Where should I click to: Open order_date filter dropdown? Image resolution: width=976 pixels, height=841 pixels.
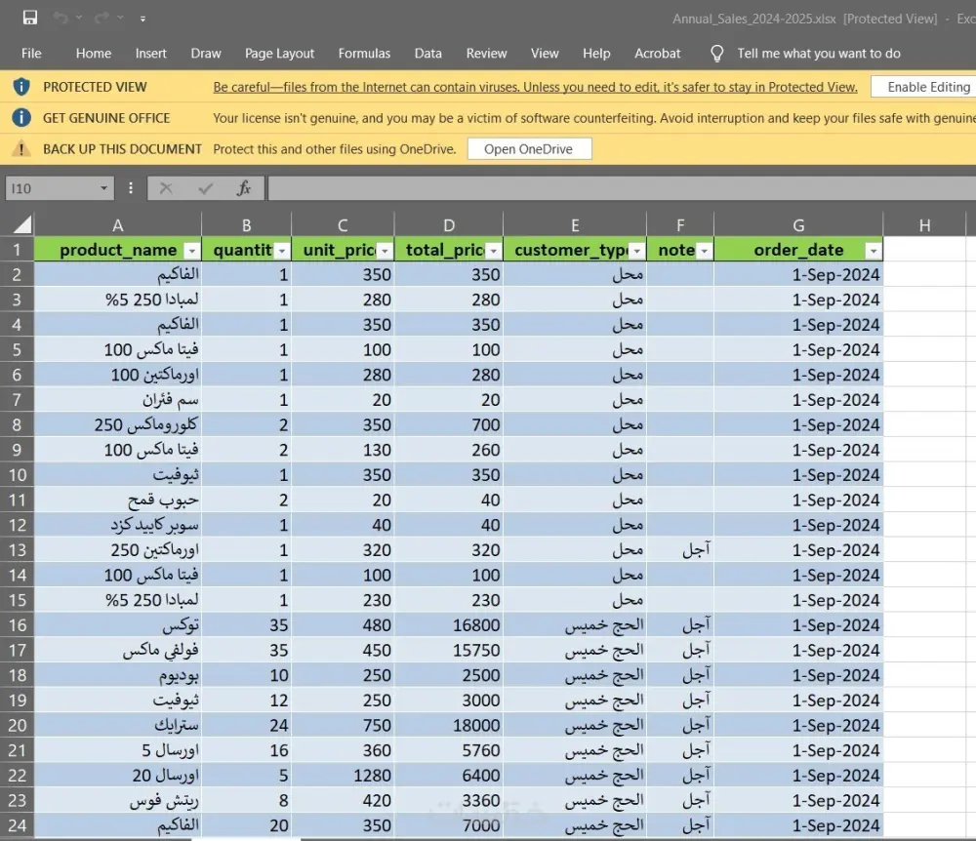click(874, 251)
